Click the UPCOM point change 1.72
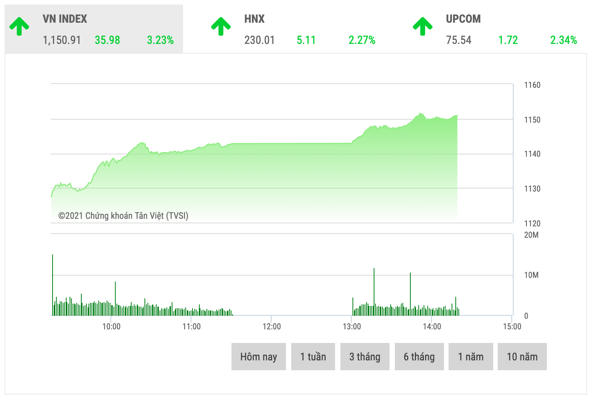This screenshot has width=590, height=399. click(x=508, y=40)
